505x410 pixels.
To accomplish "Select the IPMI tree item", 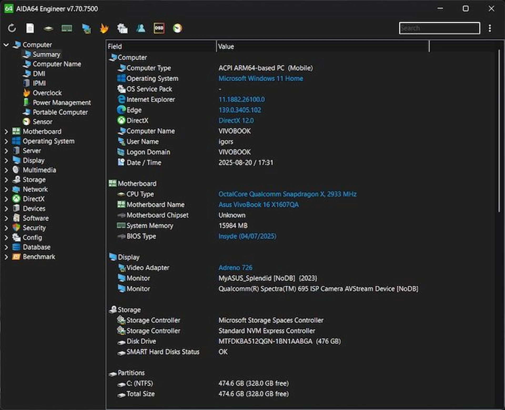I will click(x=39, y=83).
